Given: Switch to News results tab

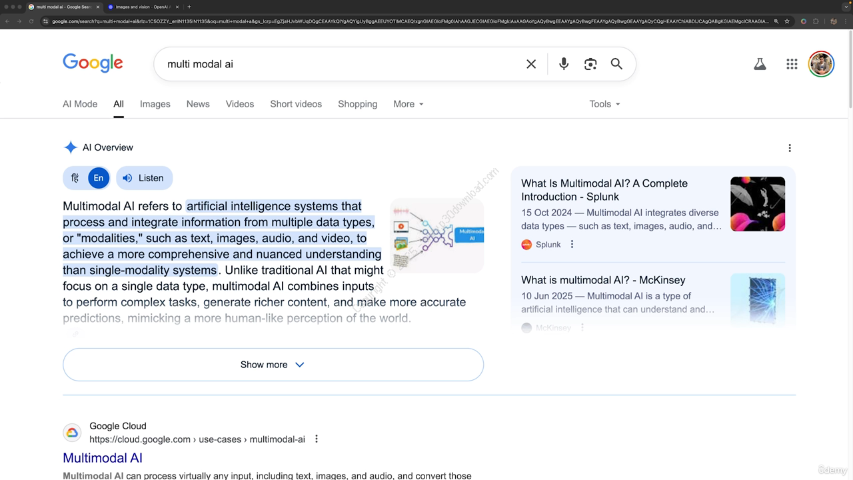Looking at the screenshot, I should pos(198,104).
